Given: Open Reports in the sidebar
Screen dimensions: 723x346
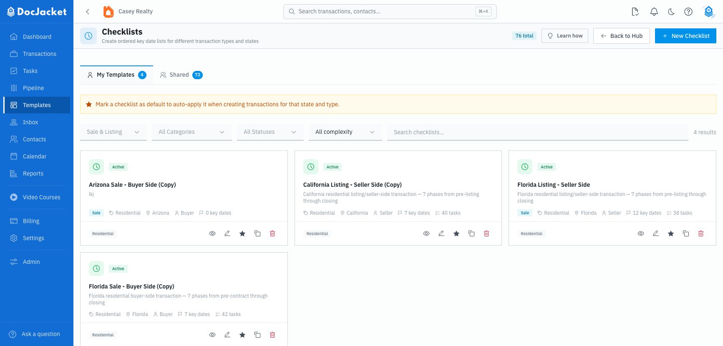Looking at the screenshot, I should 37,173.
